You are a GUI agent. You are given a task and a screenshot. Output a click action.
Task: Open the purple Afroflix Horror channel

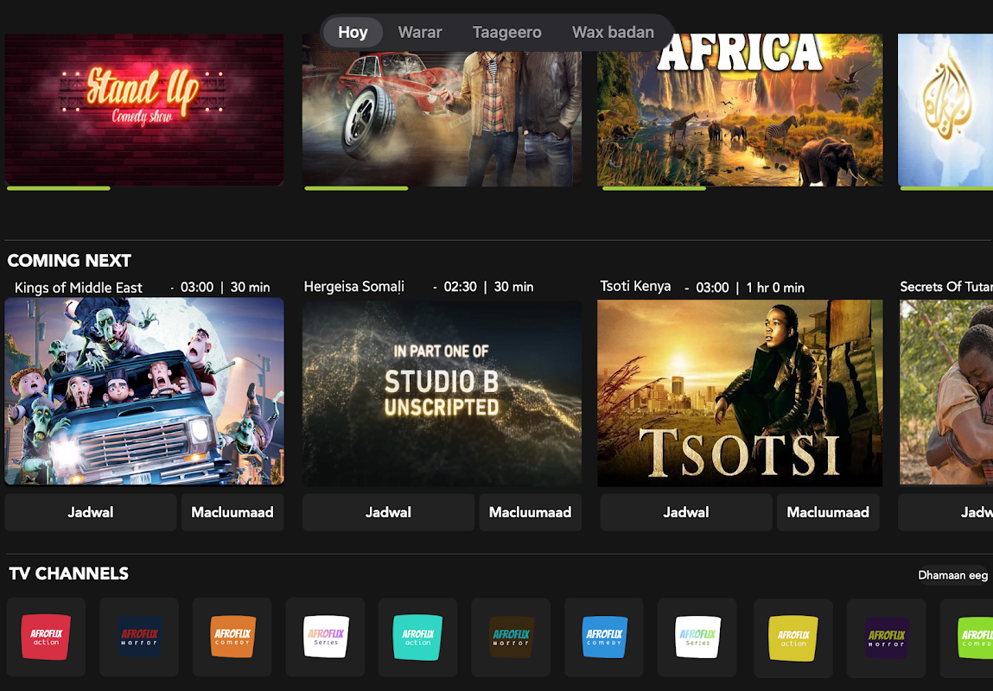pyautogui.click(x=886, y=637)
